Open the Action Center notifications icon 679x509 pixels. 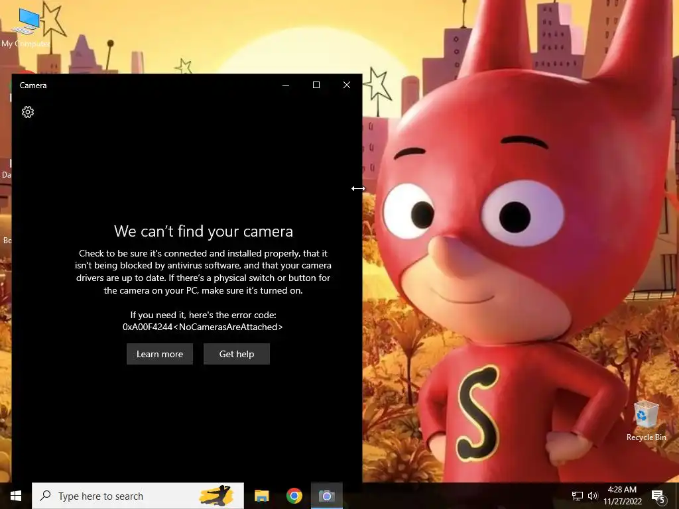[658, 496]
